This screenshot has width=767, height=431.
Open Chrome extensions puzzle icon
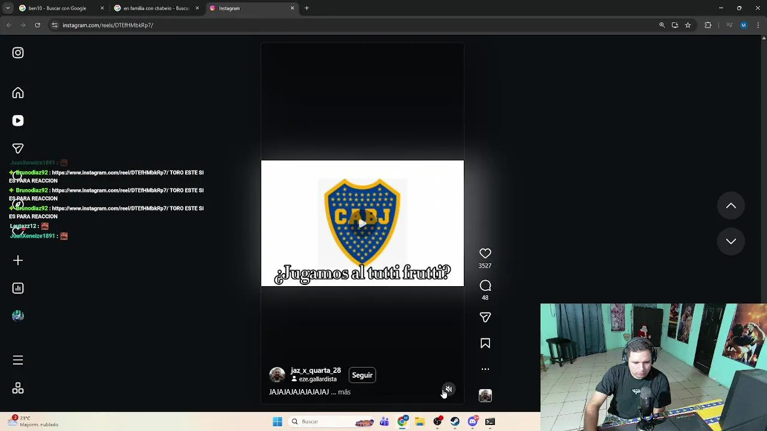(708, 25)
